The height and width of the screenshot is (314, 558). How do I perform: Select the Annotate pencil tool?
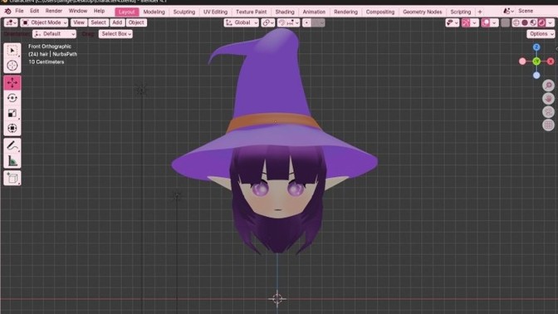[x=12, y=145]
